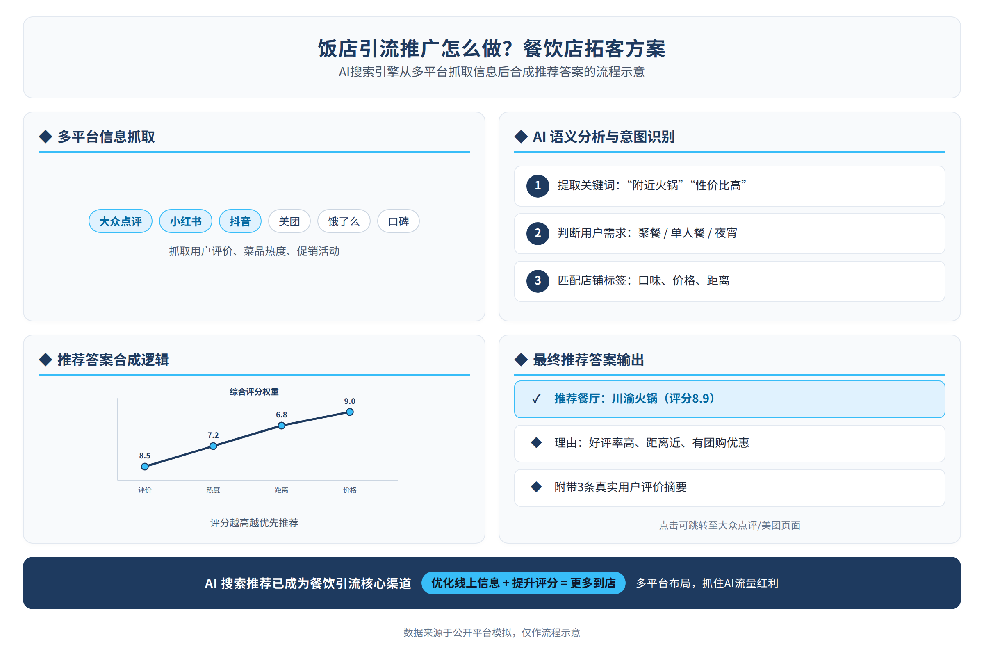This screenshot has height=656, width=984.
Task: Click the chart title 综合评分权重
Action: pyautogui.click(x=254, y=392)
